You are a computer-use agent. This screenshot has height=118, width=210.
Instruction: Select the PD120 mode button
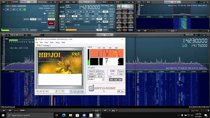click(100, 77)
